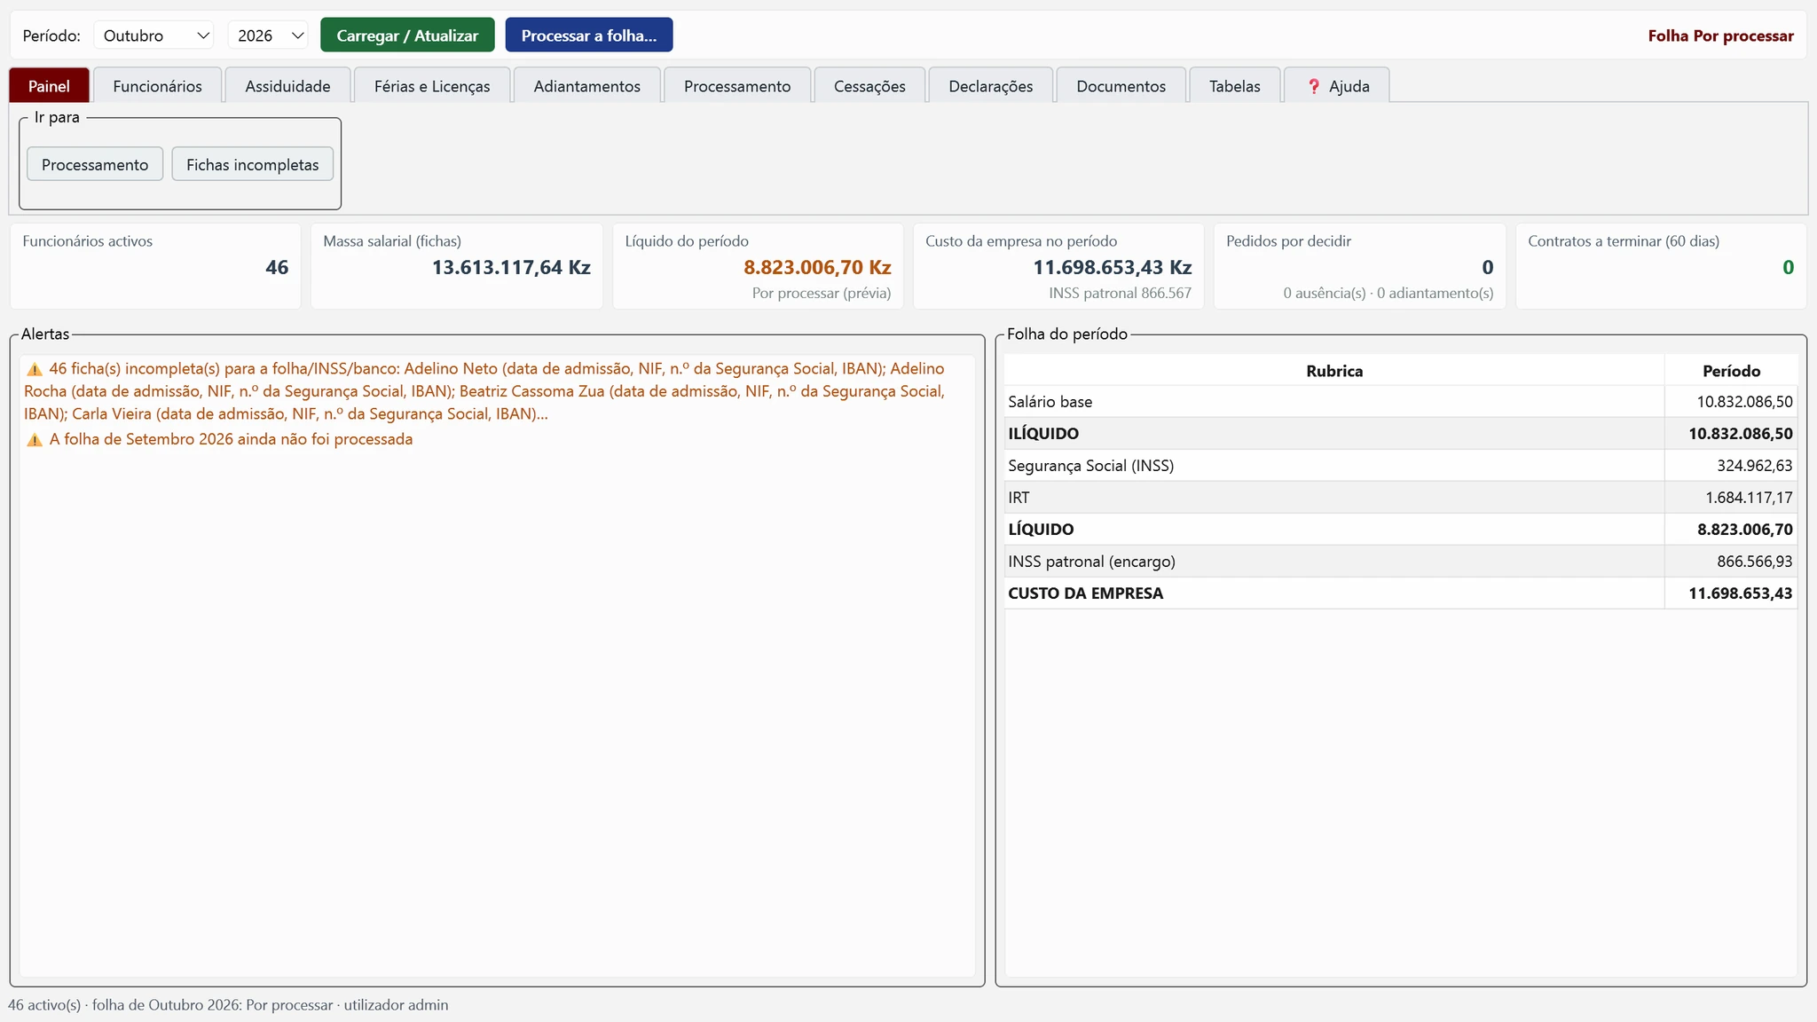Click the Rubrica column header
Image resolution: width=1817 pixels, height=1022 pixels.
[1334, 371]
